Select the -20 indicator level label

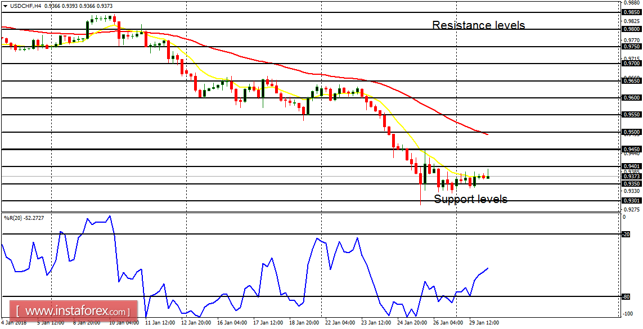[x=626, y=235]
